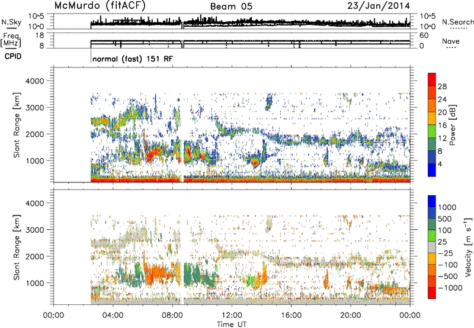
Task: Click the "4000" tick of the power panel
Action: pos(35,81)
